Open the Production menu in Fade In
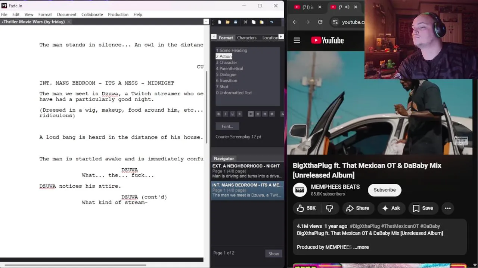 click(x=118, y=15)
